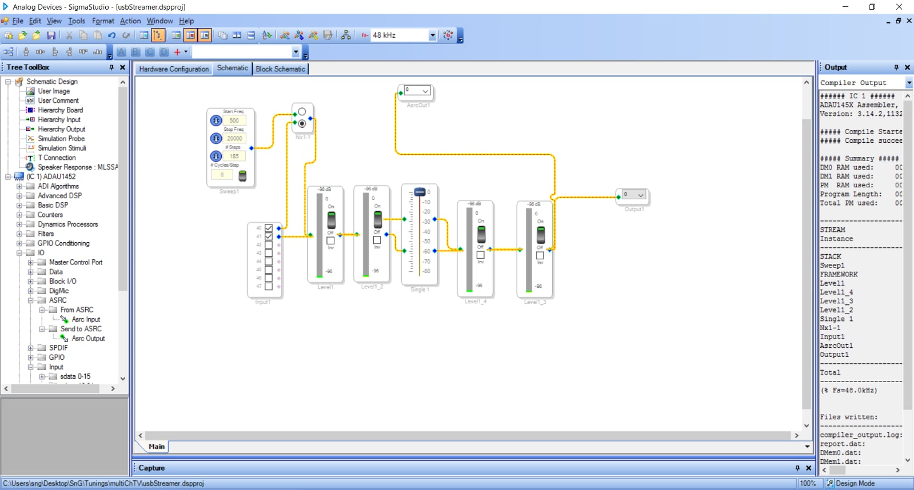Click the Arc Output icon in tree
Screen dimensions: 914x490
pyautogui.click(x=65, y=338)
